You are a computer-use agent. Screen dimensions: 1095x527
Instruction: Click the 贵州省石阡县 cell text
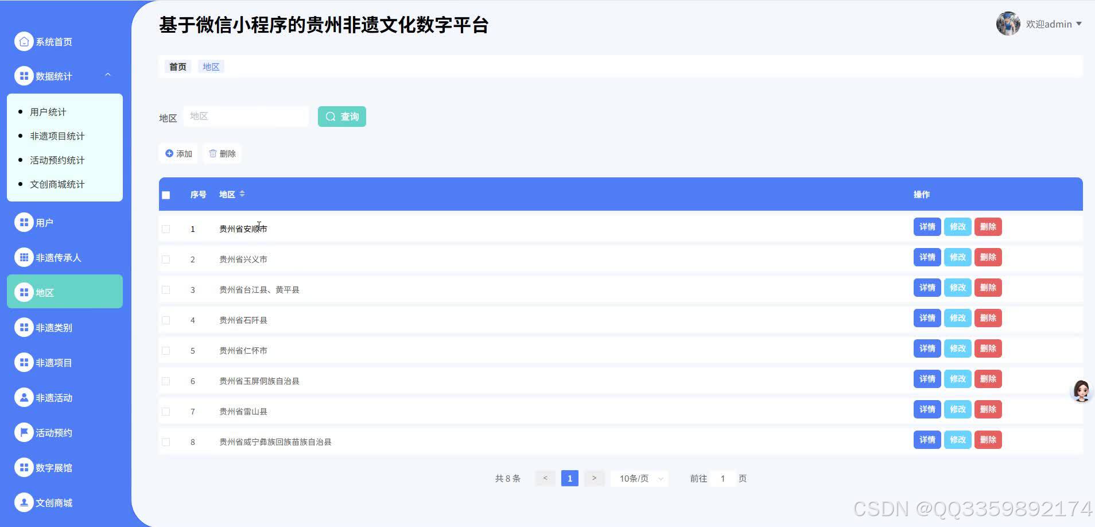coord(243,320)
